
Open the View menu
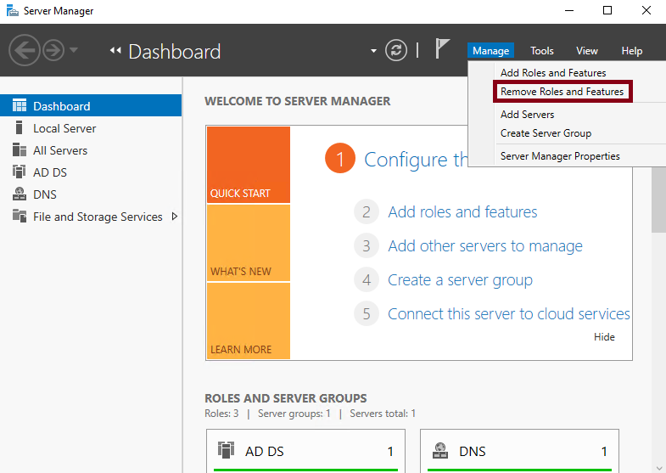586,51
